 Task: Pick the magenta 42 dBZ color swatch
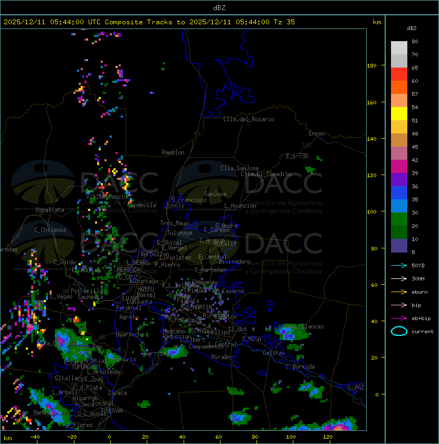point(399,166)
